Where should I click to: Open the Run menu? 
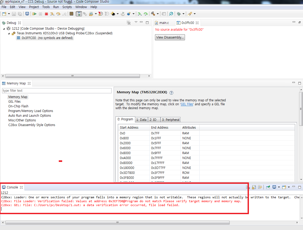(56, 7)
